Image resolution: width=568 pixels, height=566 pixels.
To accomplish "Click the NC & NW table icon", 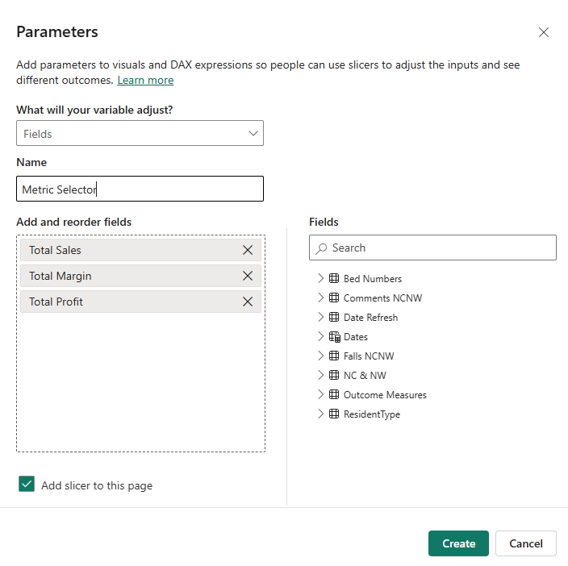I will pos(334,375).
